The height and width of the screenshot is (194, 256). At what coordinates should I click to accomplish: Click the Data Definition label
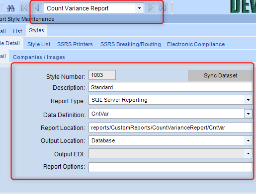(x=64, y=115)
